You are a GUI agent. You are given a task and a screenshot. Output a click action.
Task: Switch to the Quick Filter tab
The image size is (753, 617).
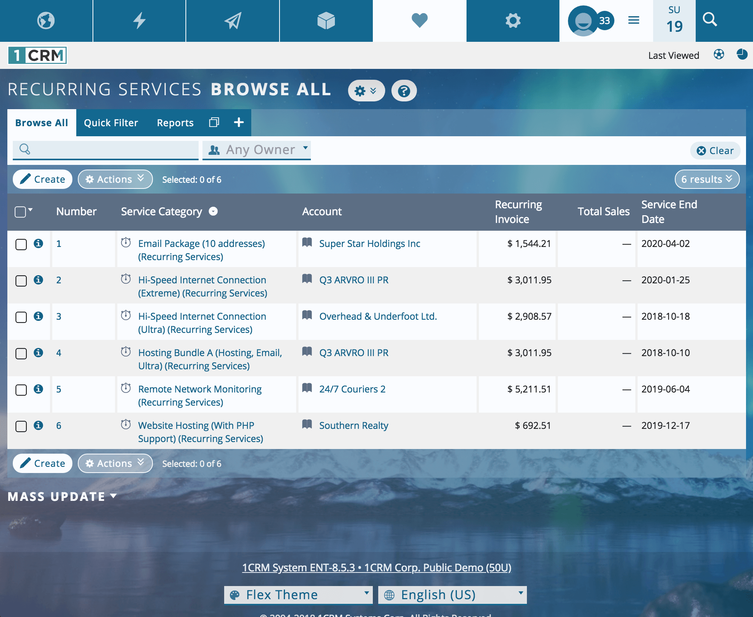coord(111,123)
